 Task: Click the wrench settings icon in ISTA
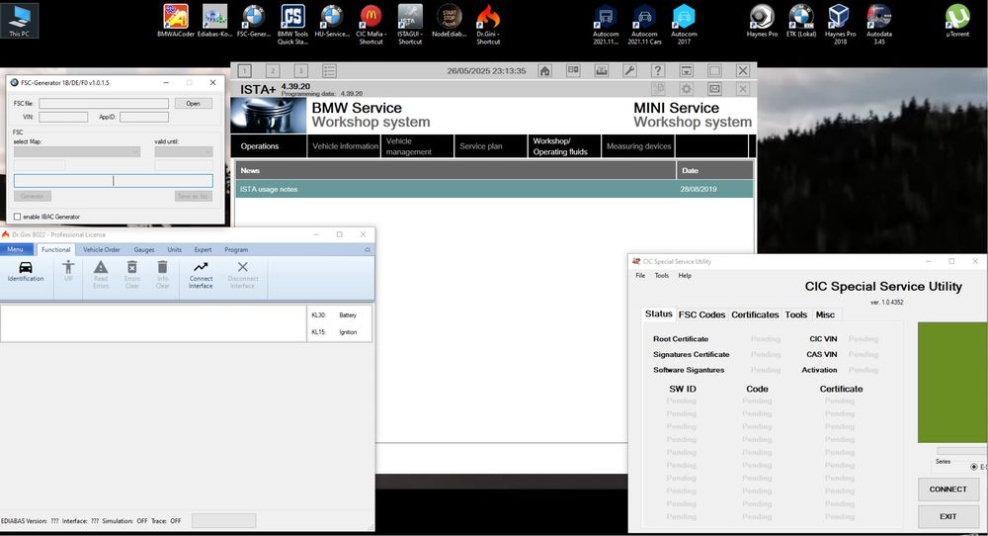click(629, 70)
